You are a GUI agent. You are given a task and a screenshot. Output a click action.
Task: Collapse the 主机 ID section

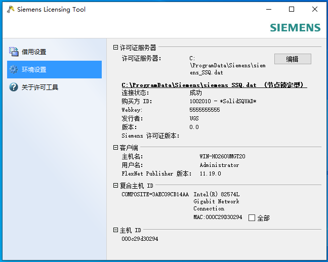115,230
